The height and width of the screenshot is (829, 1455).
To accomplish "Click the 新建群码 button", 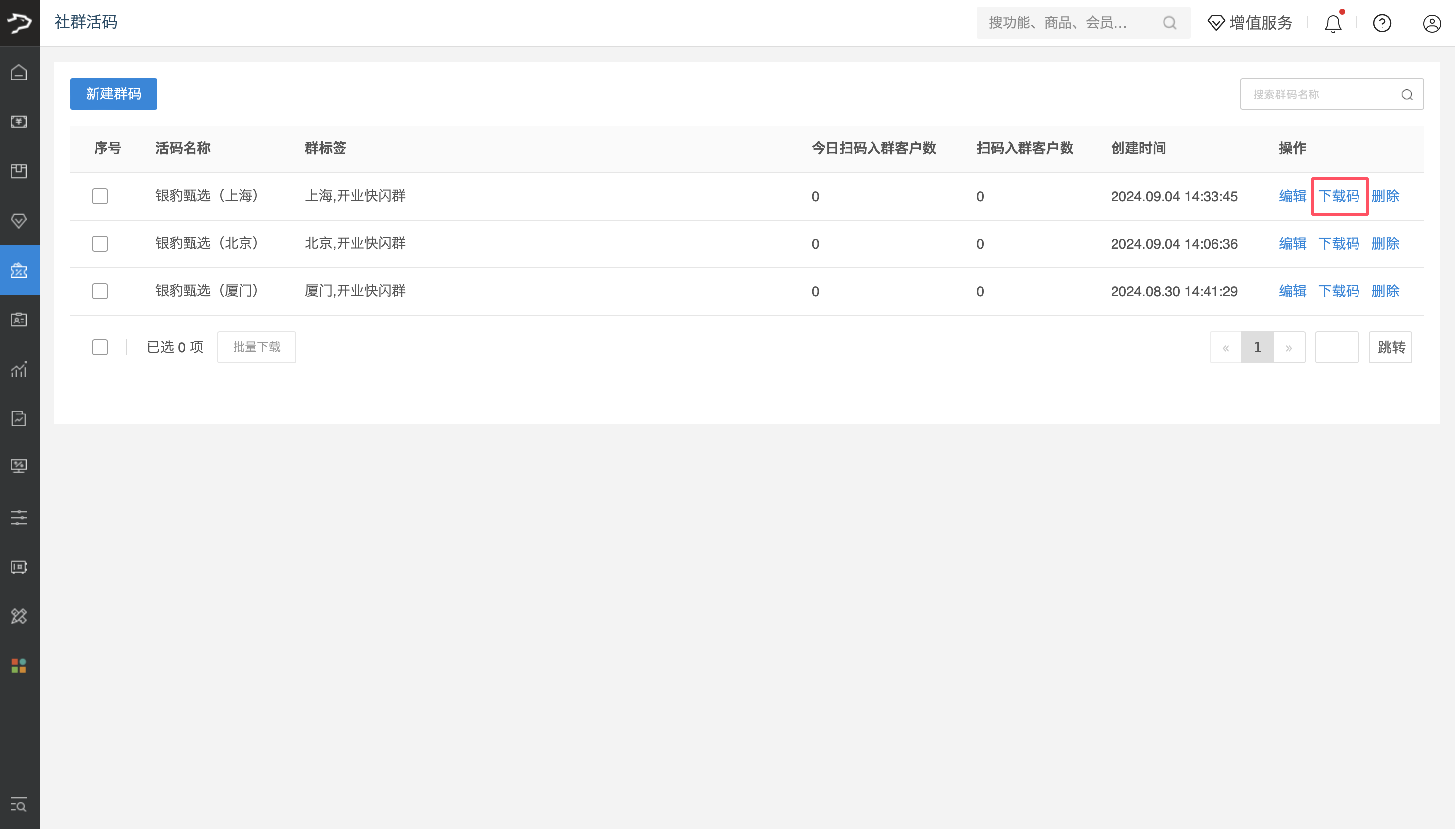I will pyautogui.click(x=113, y=94).
